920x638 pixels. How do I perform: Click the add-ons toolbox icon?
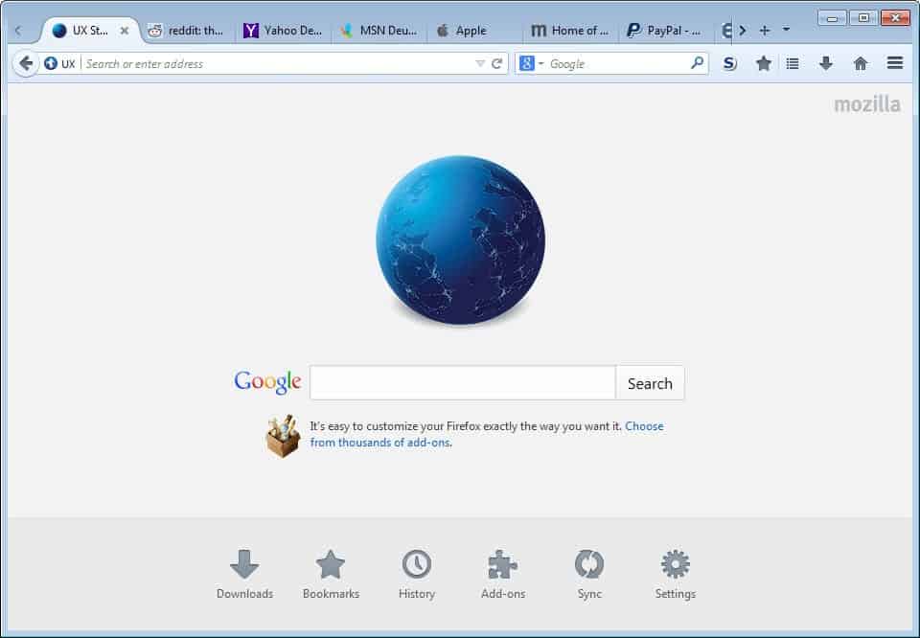pyautogui.click(x=283, y=436)
